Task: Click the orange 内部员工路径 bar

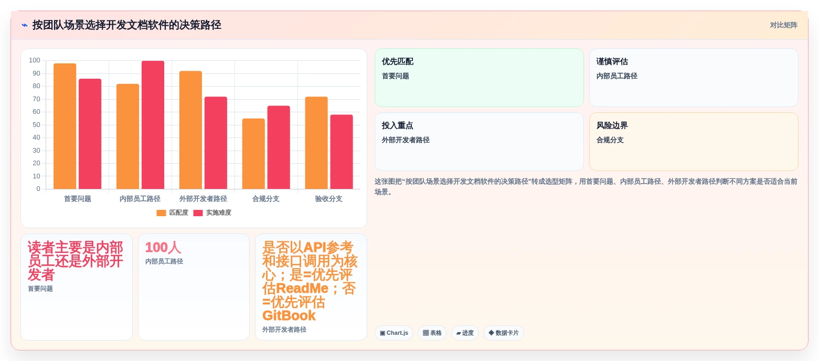Action: 128,136
